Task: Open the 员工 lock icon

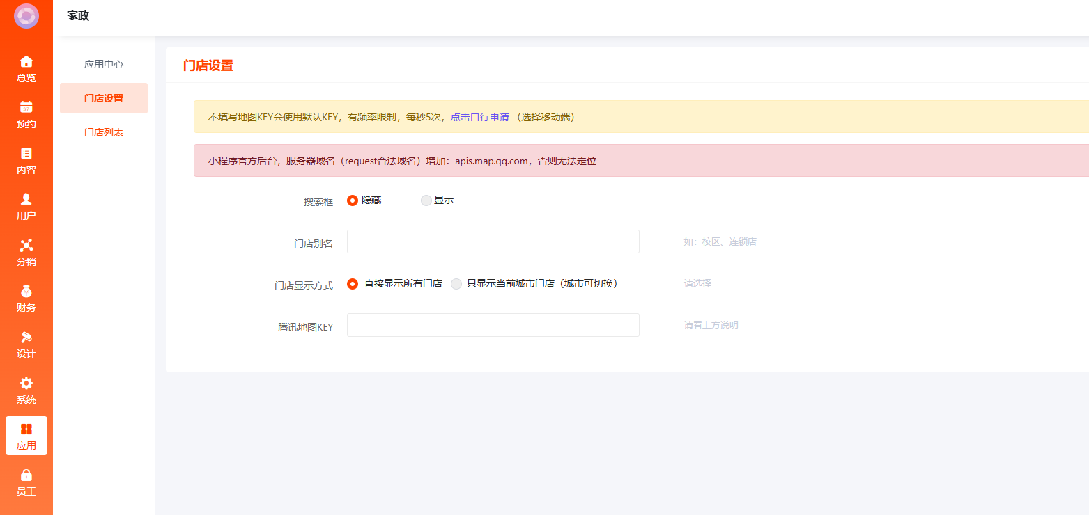Action: coord(26,475)
